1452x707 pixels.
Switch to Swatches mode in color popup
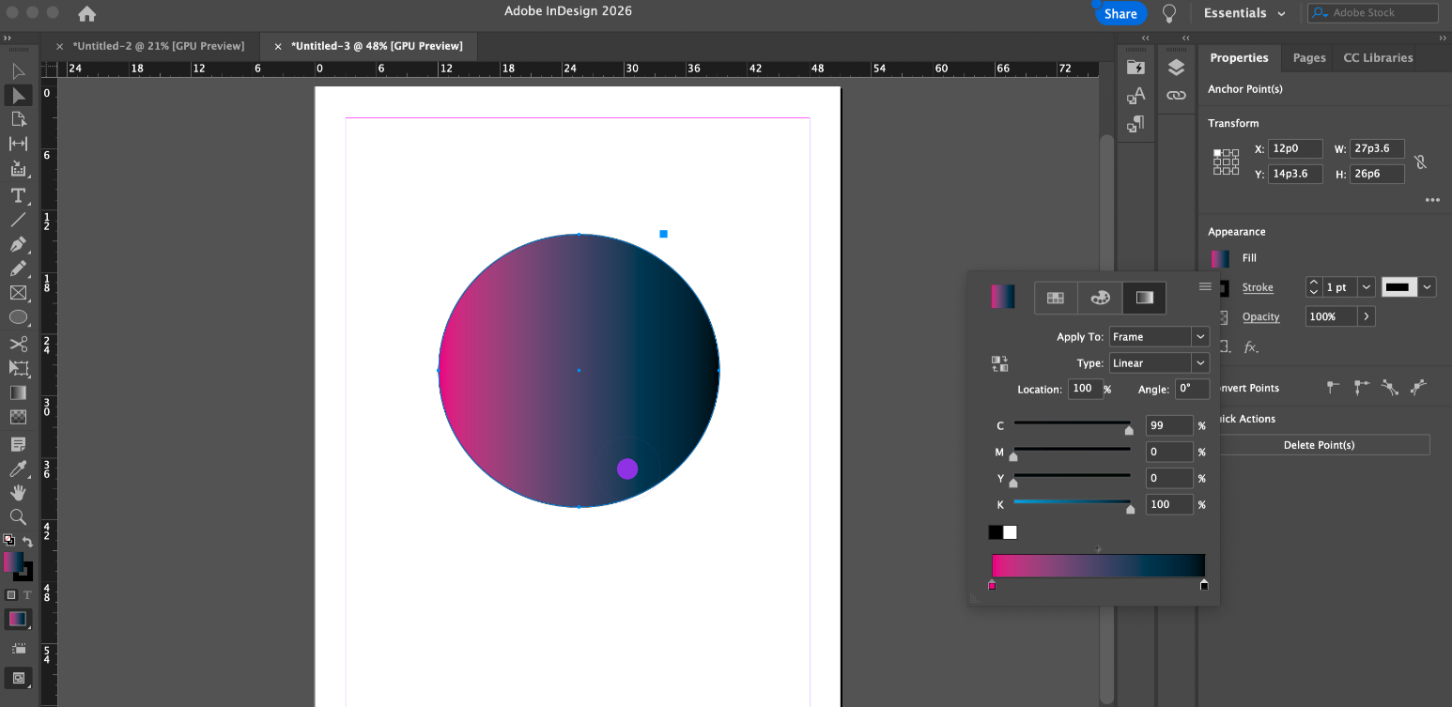point(1056,298)
